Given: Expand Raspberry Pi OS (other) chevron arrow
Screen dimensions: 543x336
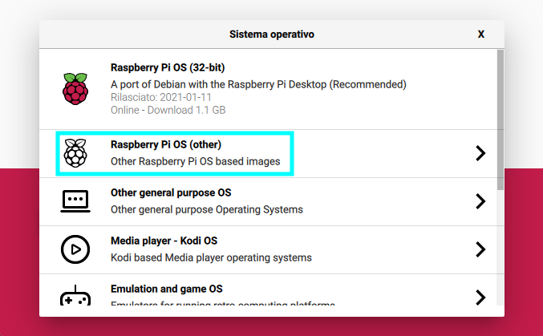Looking at the screenshot, I should tap(480, 153).
